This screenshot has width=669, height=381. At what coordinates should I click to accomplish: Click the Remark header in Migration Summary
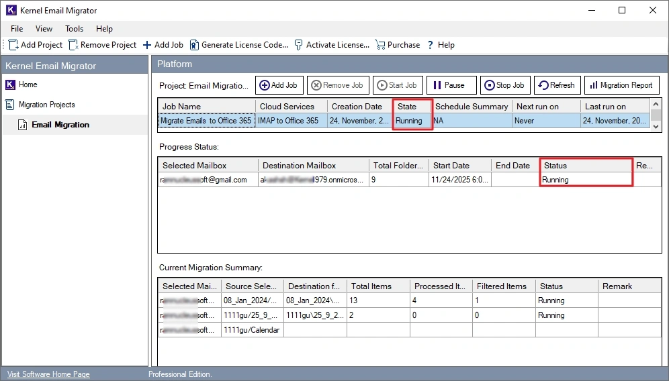[x=630, y=286]
